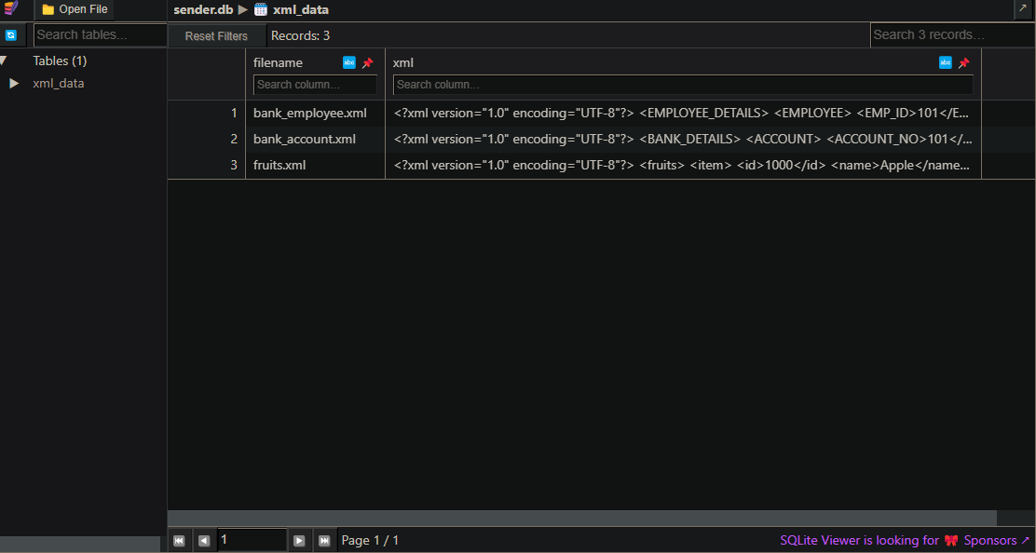Jump to last page with pagination control
This screenshot has width=1036, height=553.
coord(324,540)
